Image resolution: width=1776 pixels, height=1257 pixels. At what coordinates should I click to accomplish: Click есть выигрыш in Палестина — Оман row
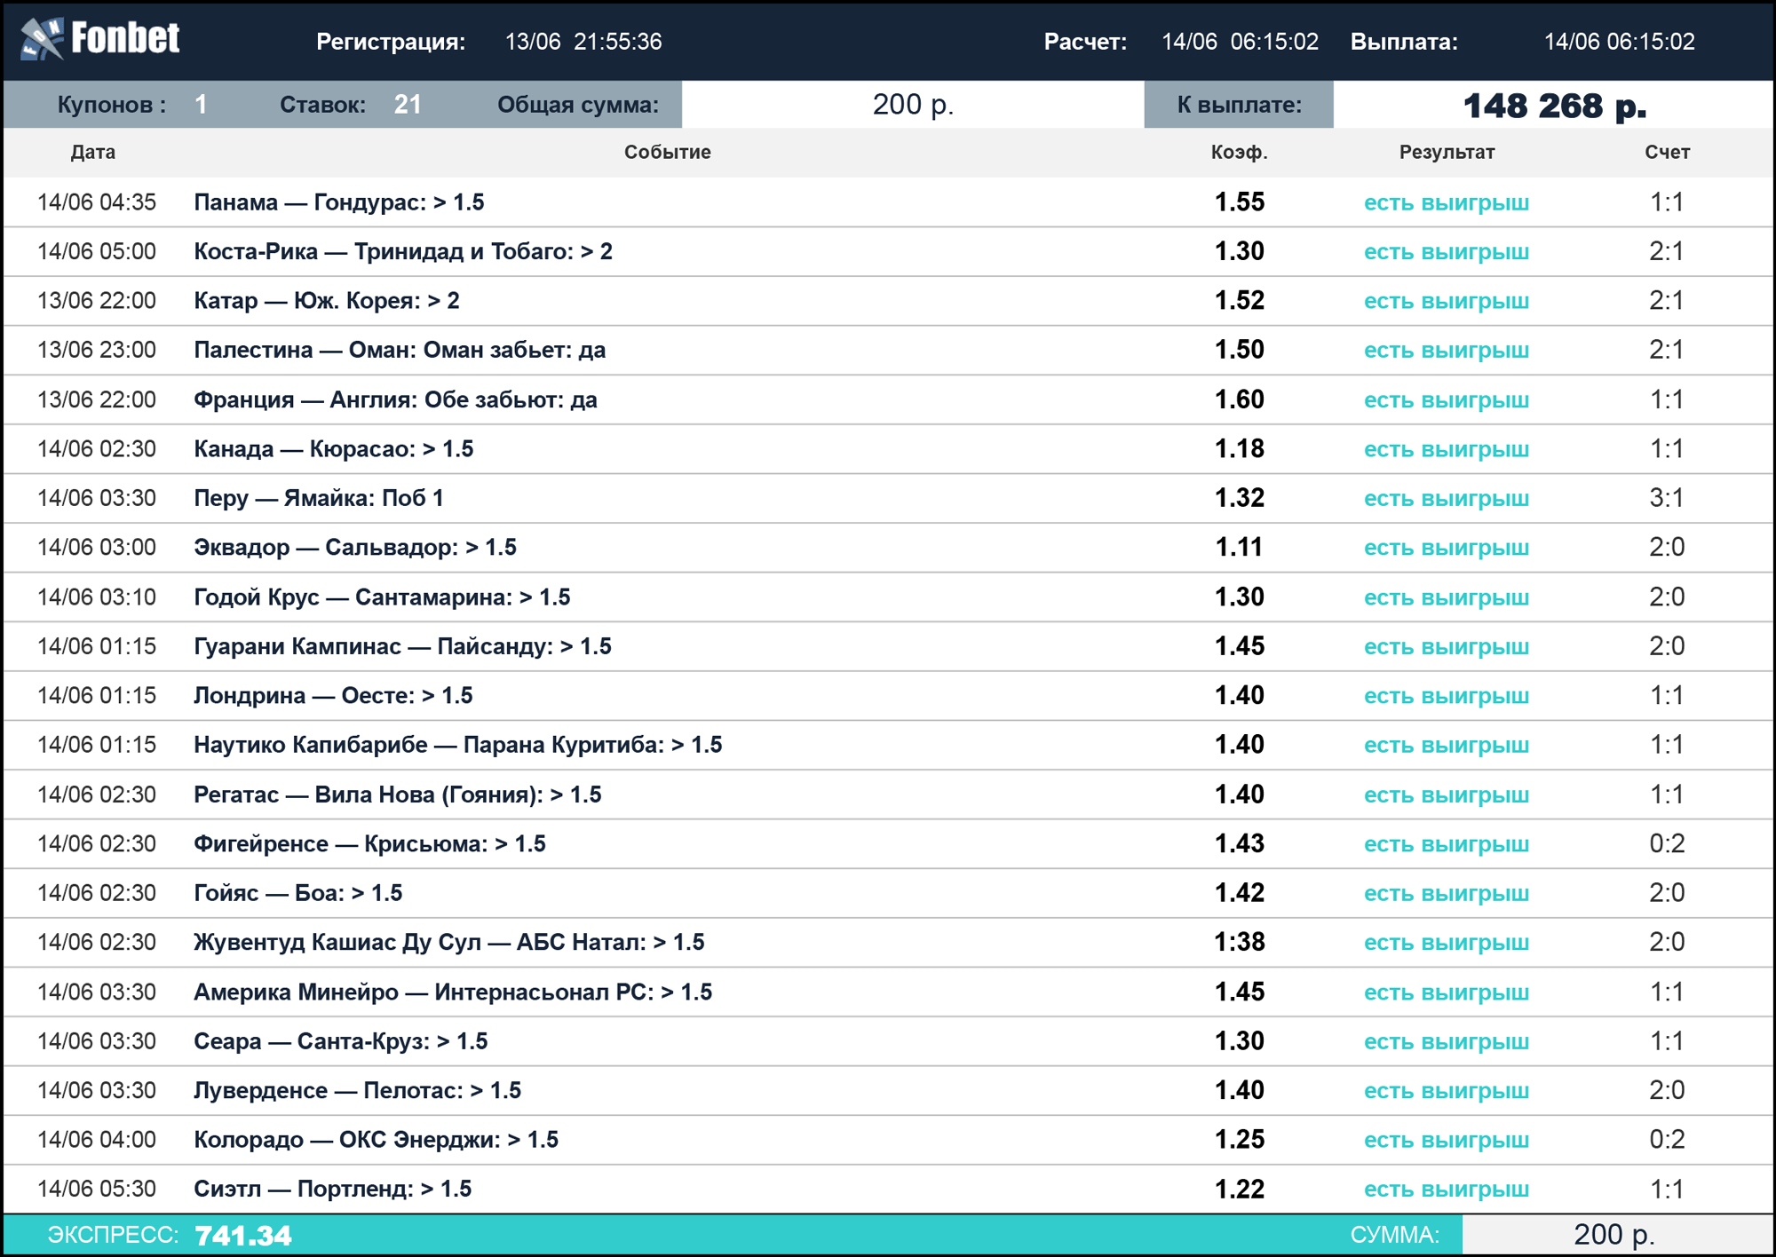tap(1447, 351)
